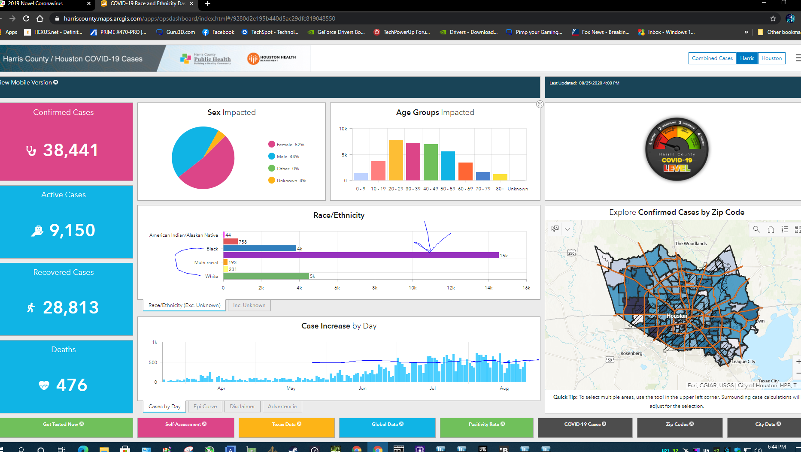801x452 pixels.
Task: Click the Deaths heartbeat icon
Action: coord(44,385)
